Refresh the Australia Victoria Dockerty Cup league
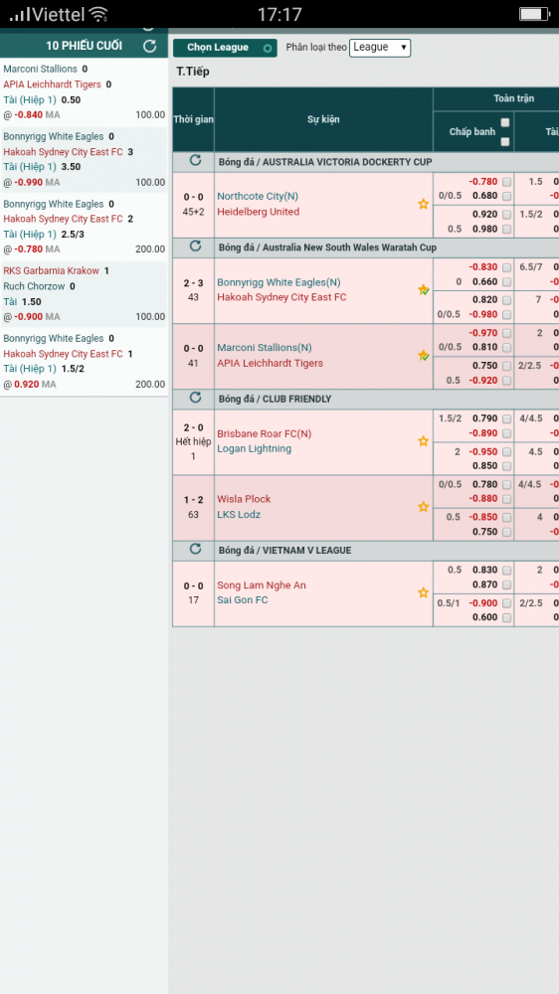The image size is (559, 994). pos(195,160)
